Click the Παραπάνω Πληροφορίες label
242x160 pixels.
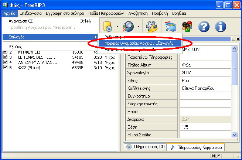point(150,57)
